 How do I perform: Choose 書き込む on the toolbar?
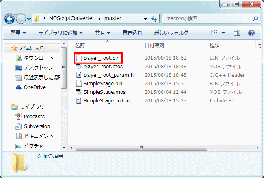click(x=132, y=33)
